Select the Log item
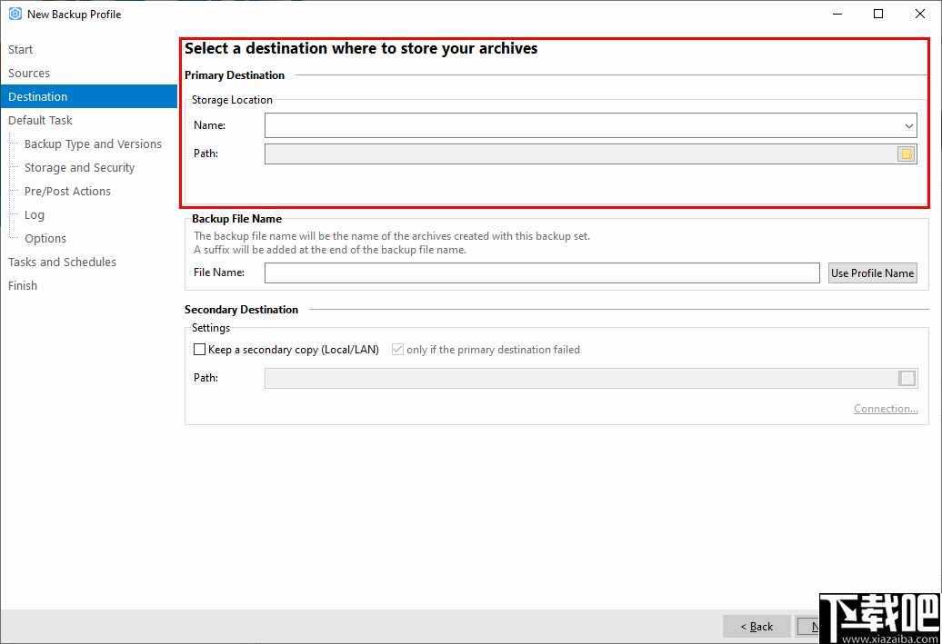The height and width of the screenshot is (644, 942). (35, 215)
